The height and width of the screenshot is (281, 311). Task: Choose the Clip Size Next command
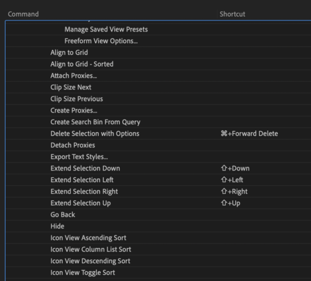click(71, 87)
